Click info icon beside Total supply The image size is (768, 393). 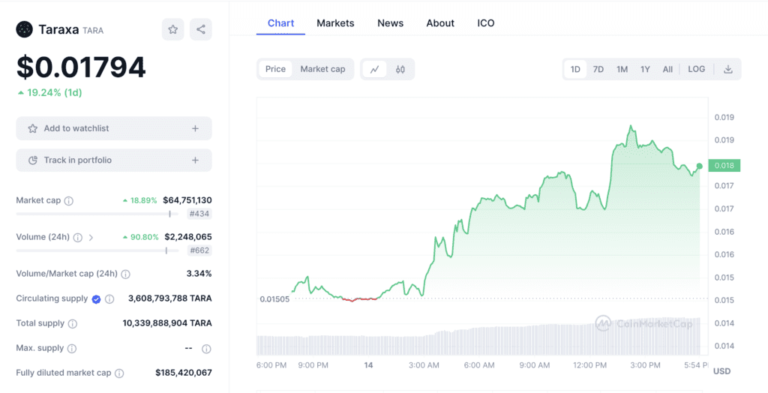point(73,324)
